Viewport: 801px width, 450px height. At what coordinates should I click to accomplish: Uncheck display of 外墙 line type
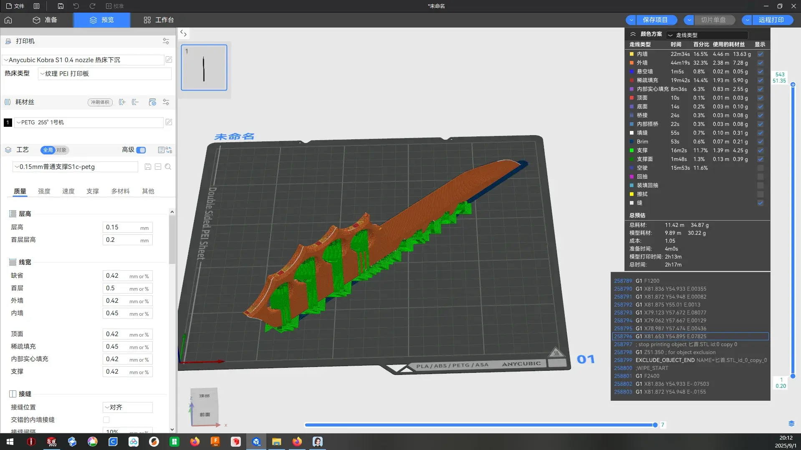(761, 63)
